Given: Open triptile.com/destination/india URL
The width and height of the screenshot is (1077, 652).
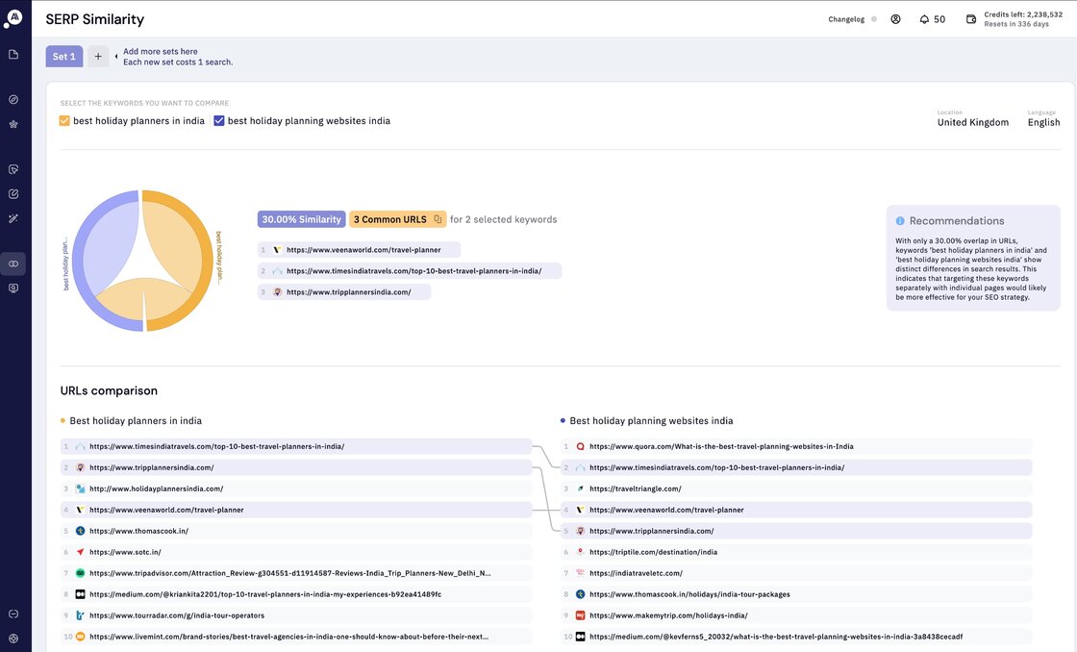Looking at the screenshot, I should pos(796,552).
